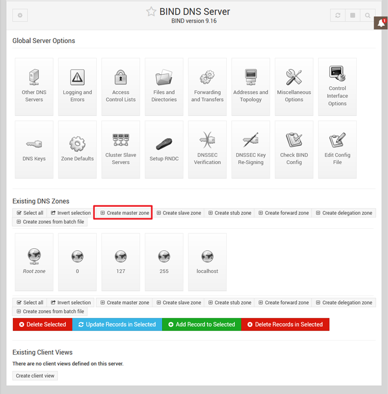Click lower Create stub zone

click(230, 303)
